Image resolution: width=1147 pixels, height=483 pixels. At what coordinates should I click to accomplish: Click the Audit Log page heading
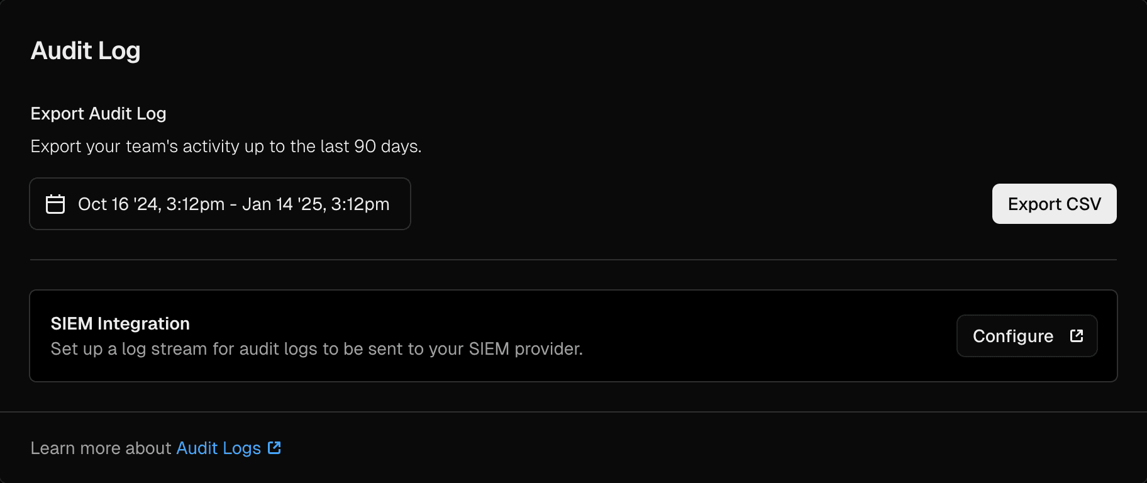coord(85,50)
